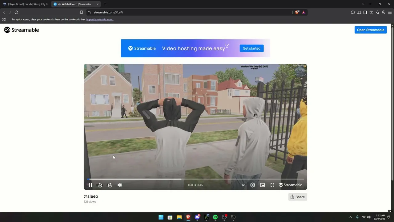Image resolution: width=394 pixels, height=222 pixels.
Task: Open the browser hamburger main menu
Action: coord(390,12)
